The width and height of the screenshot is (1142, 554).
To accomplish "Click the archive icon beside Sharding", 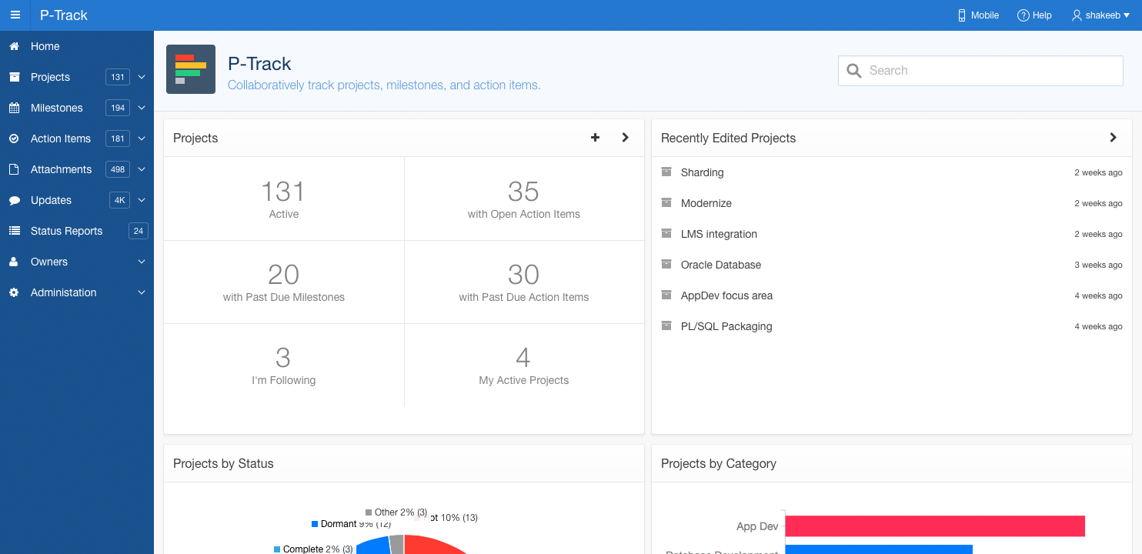I will coord(666,172).
